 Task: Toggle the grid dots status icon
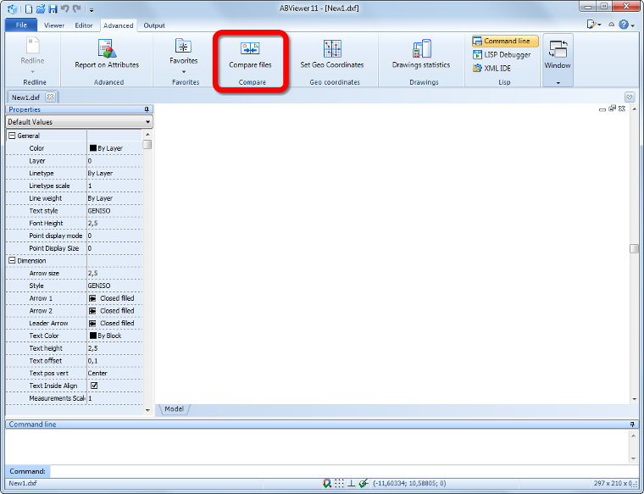tap(339, 483)
